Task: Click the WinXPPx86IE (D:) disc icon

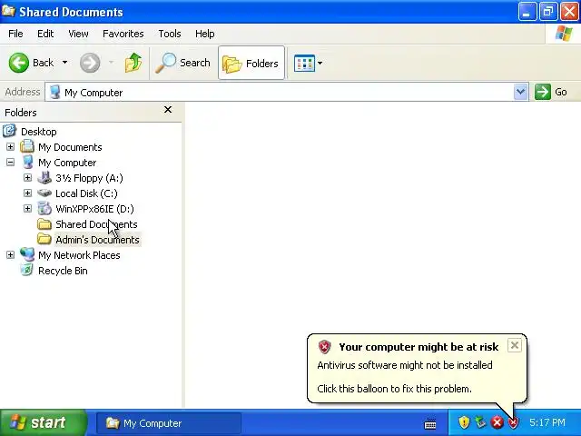Action: (x=44, y=208)
